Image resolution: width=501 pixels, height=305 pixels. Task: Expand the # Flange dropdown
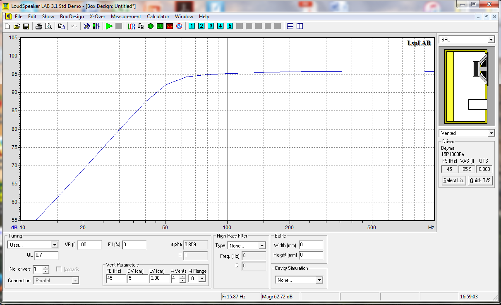click(202, 279)
